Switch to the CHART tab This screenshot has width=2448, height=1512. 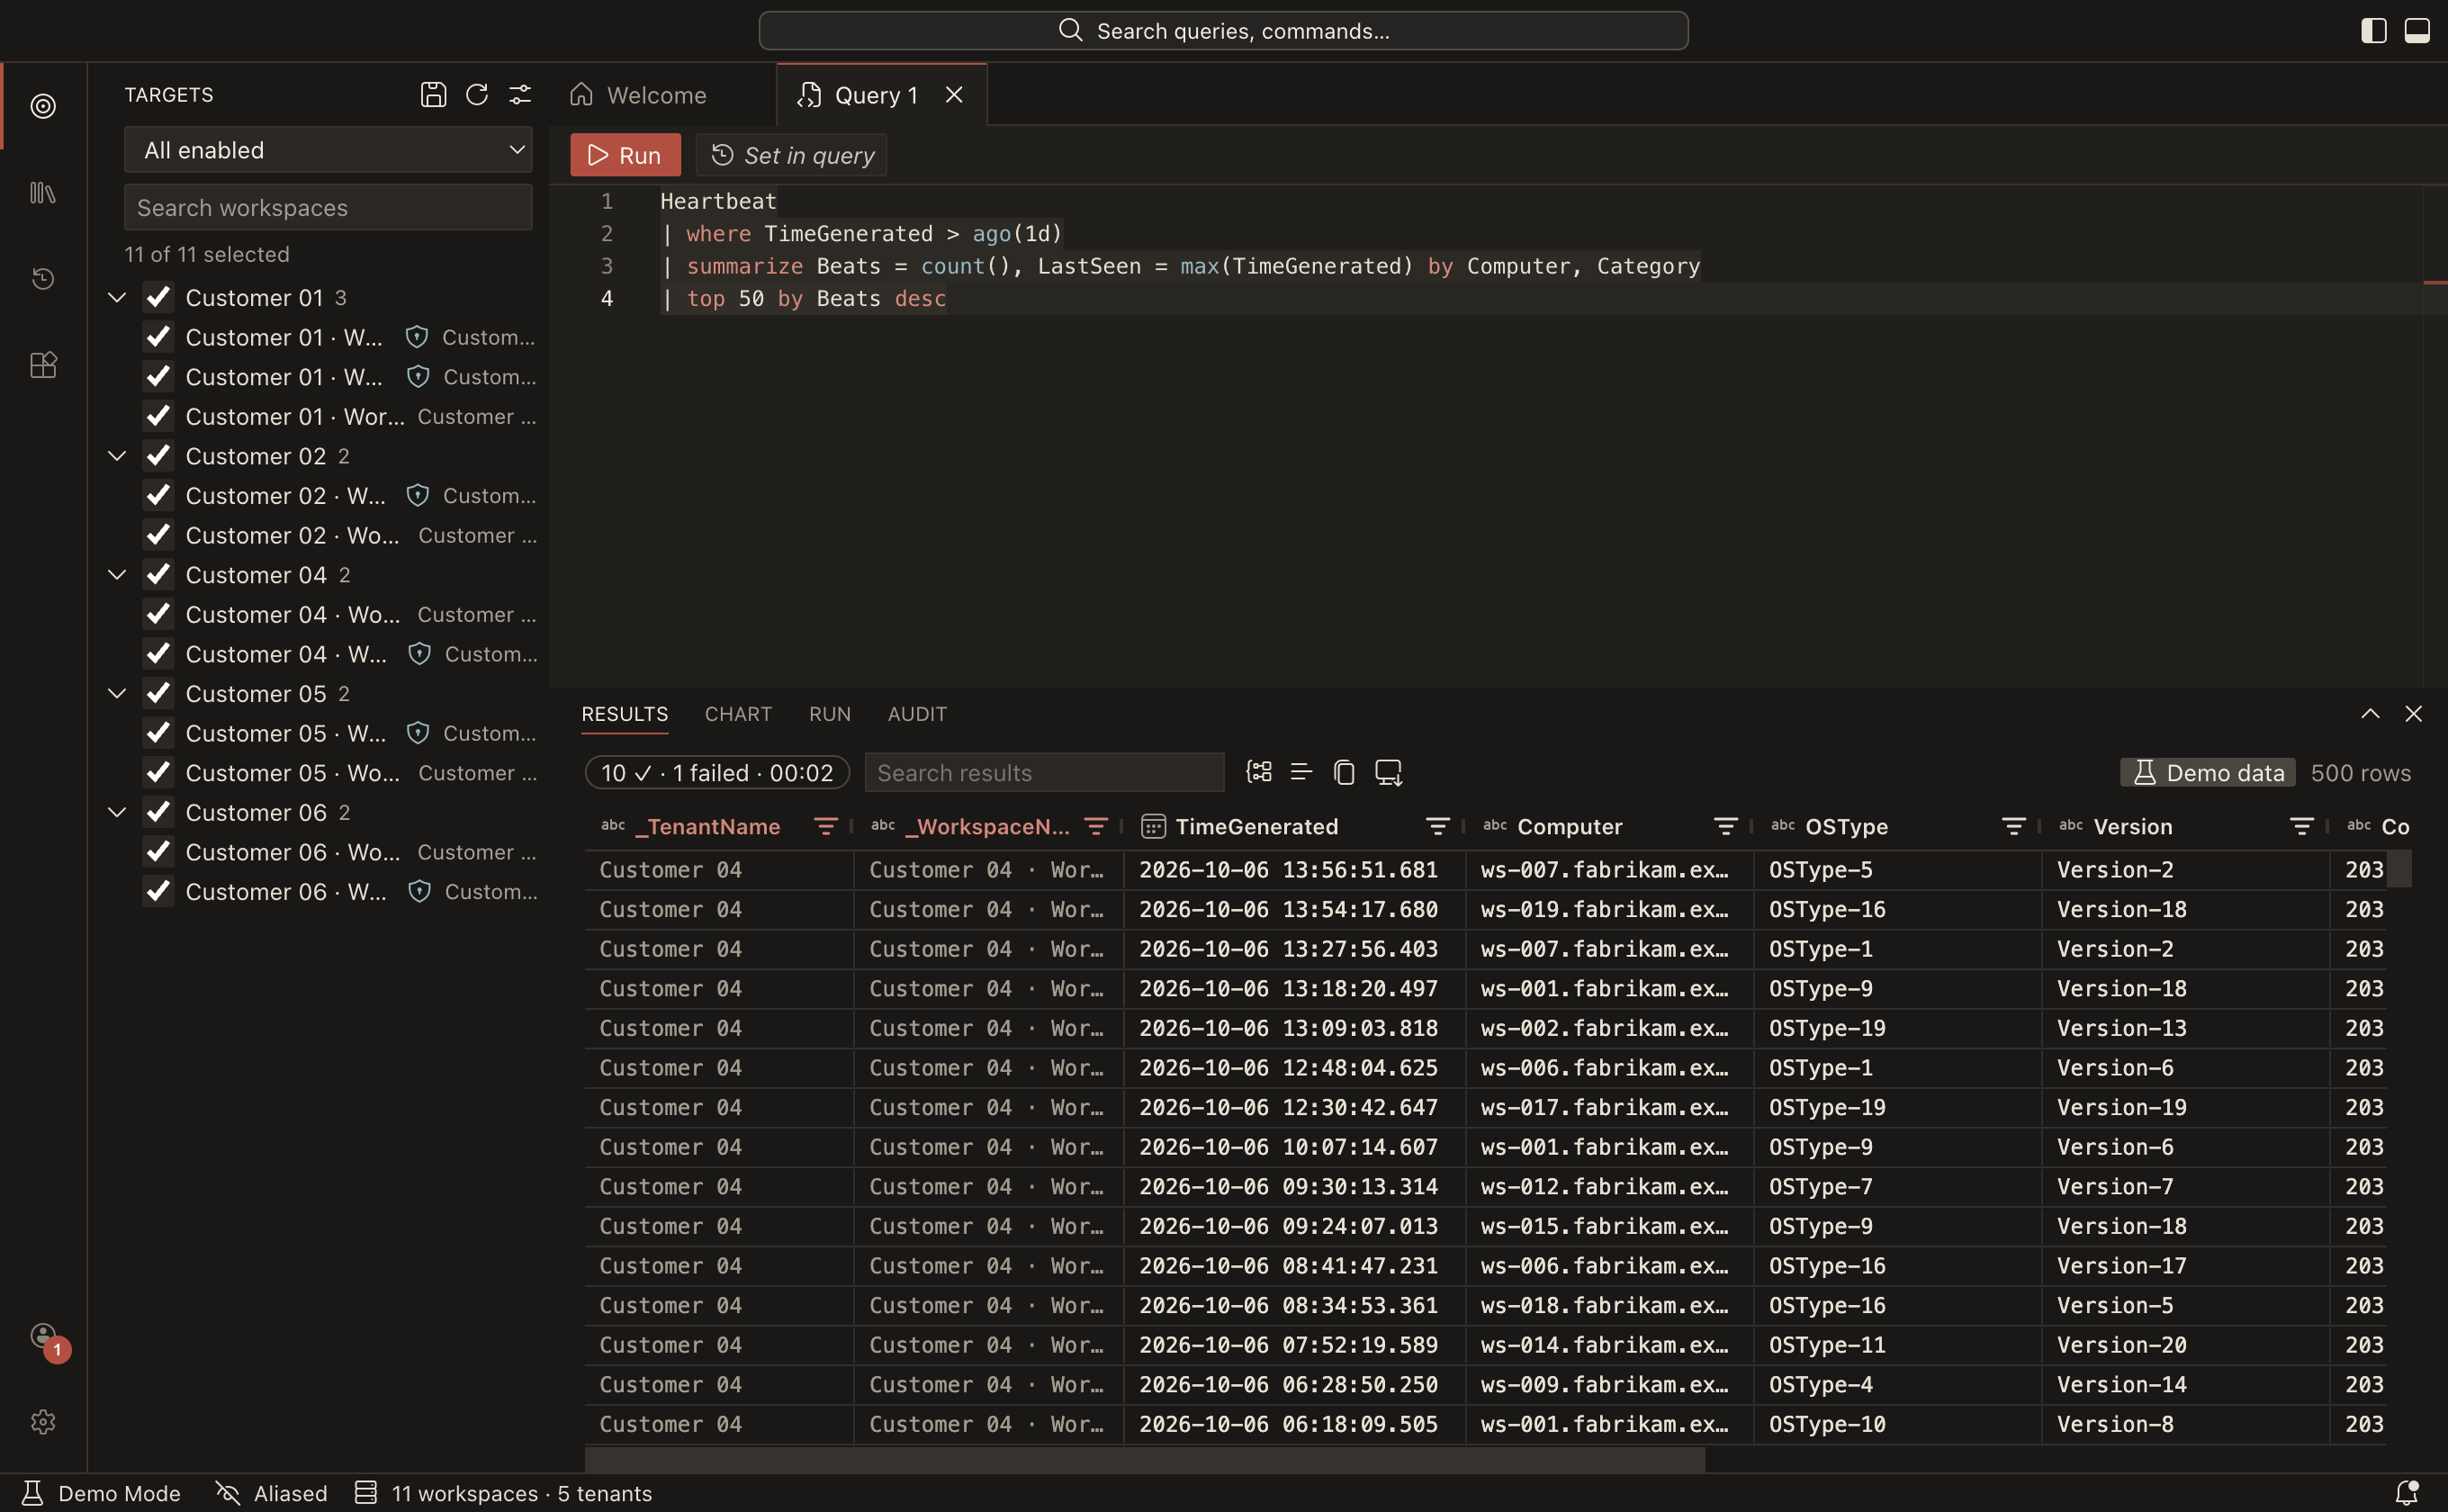pyautogui.click(x=738, y=714)
